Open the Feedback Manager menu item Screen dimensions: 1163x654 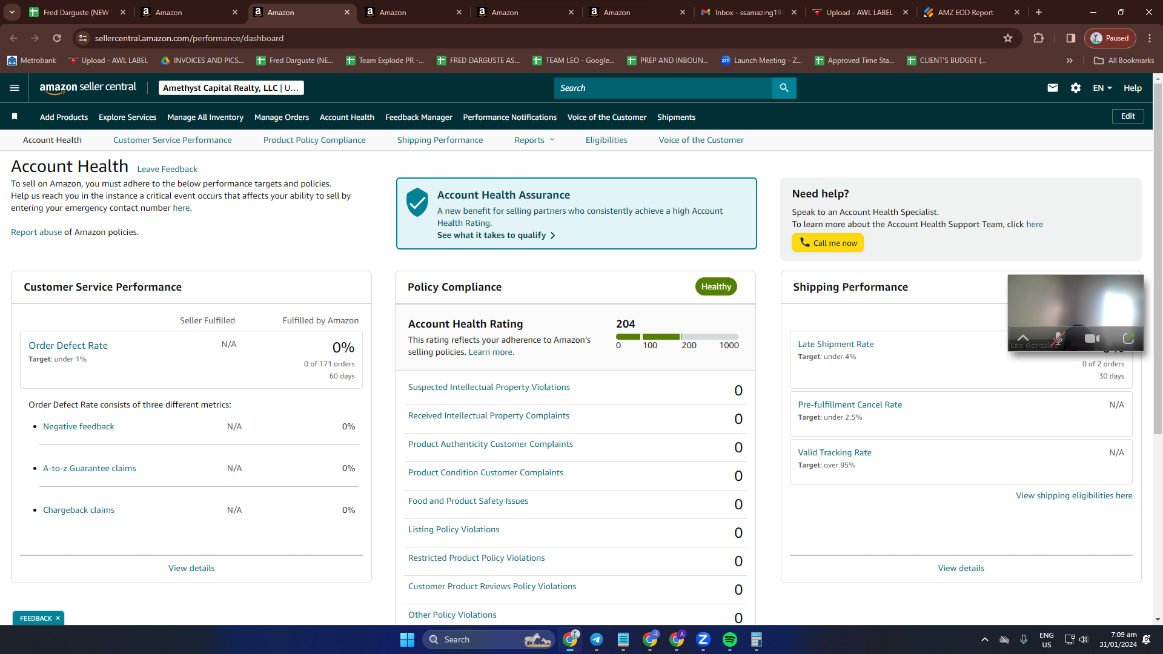click(419, 117)
